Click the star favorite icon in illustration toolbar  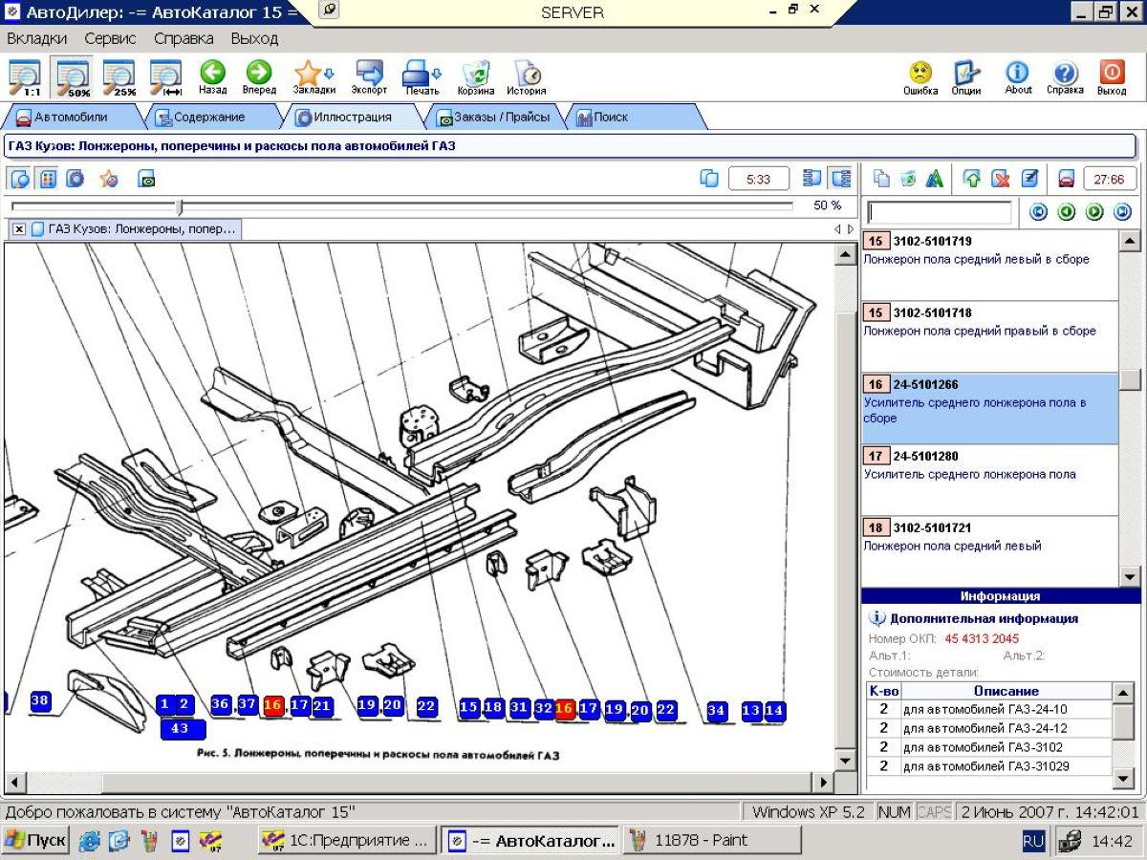110,179
